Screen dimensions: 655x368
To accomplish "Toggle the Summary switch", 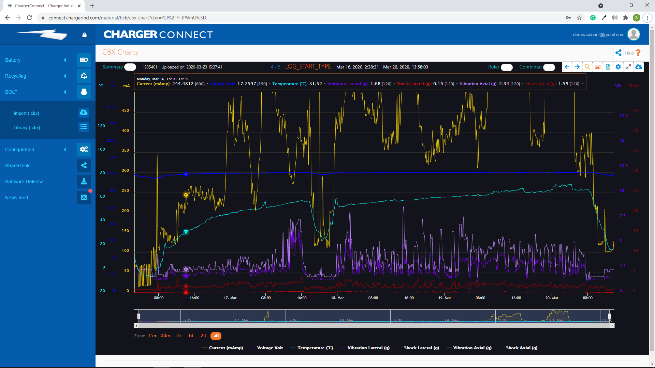I will tap(130, 67).
